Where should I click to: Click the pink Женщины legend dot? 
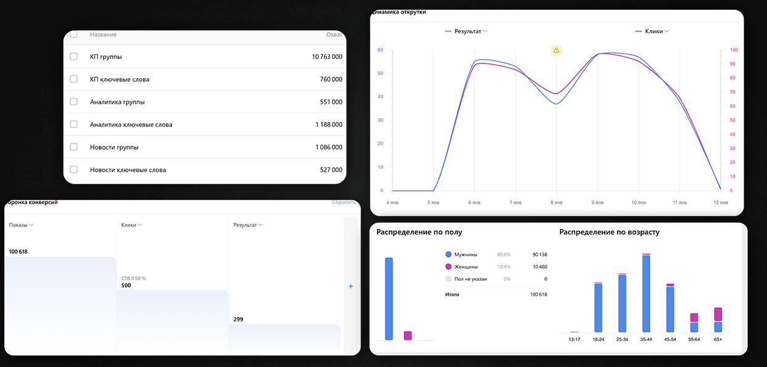448,267
